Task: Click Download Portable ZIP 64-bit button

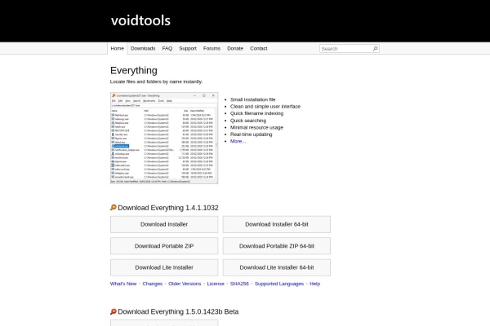Action: point(277,246)
